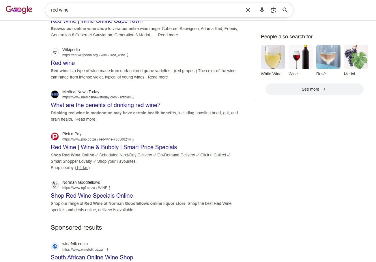Screen dimensions: 376x262
Task: Click the Norman Goodfellows favicon
Action: pyautogui.click(x=55, y=185)
